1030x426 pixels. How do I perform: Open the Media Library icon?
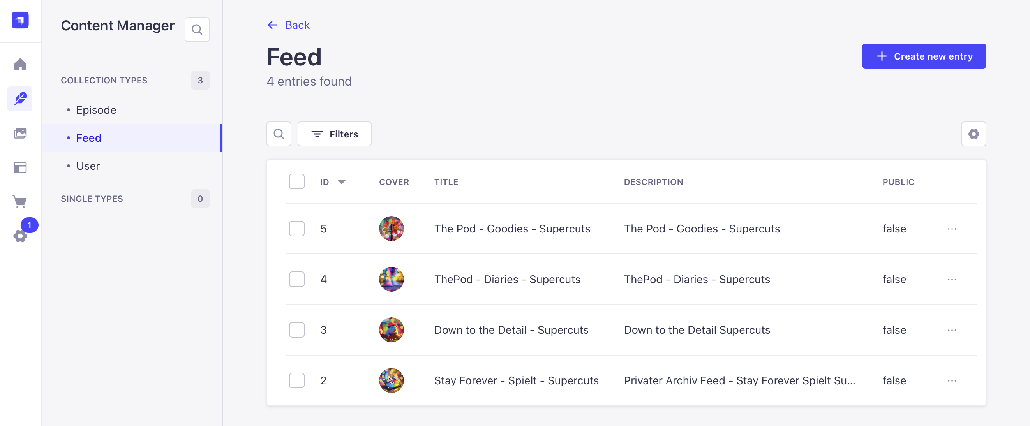click(20, 133)
